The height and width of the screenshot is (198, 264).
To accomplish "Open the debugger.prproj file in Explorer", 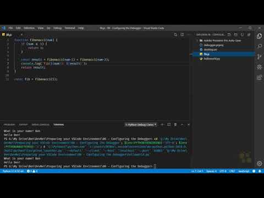I will click(213, 45).
